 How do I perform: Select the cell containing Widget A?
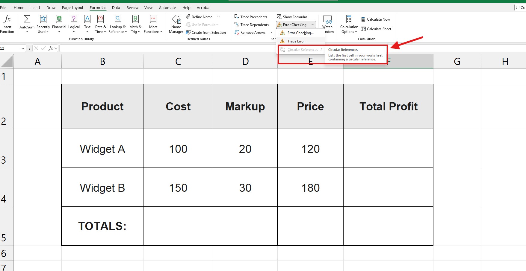click(x=102, y=149)
